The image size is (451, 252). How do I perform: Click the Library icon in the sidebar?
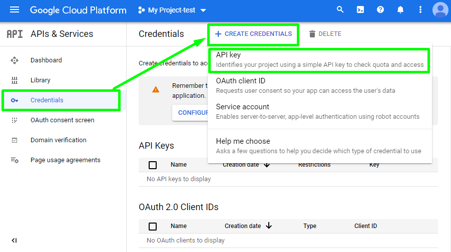pyautogui.click(x=15, y=80)
